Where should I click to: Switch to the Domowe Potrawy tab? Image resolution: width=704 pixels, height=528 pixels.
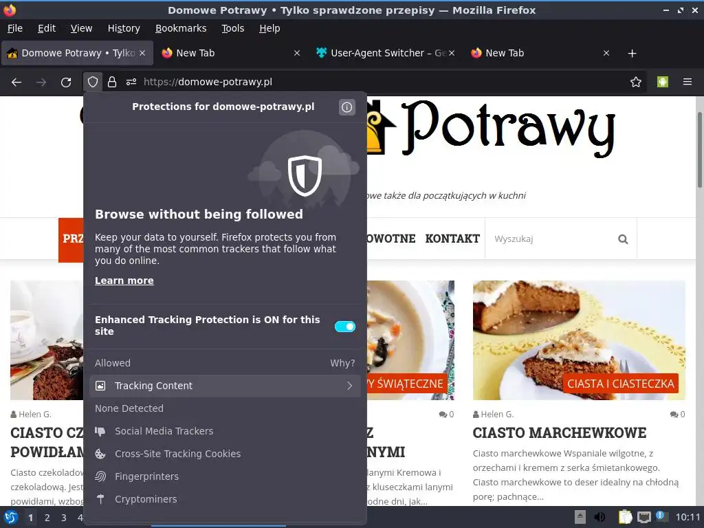click(x=77, y=53)
